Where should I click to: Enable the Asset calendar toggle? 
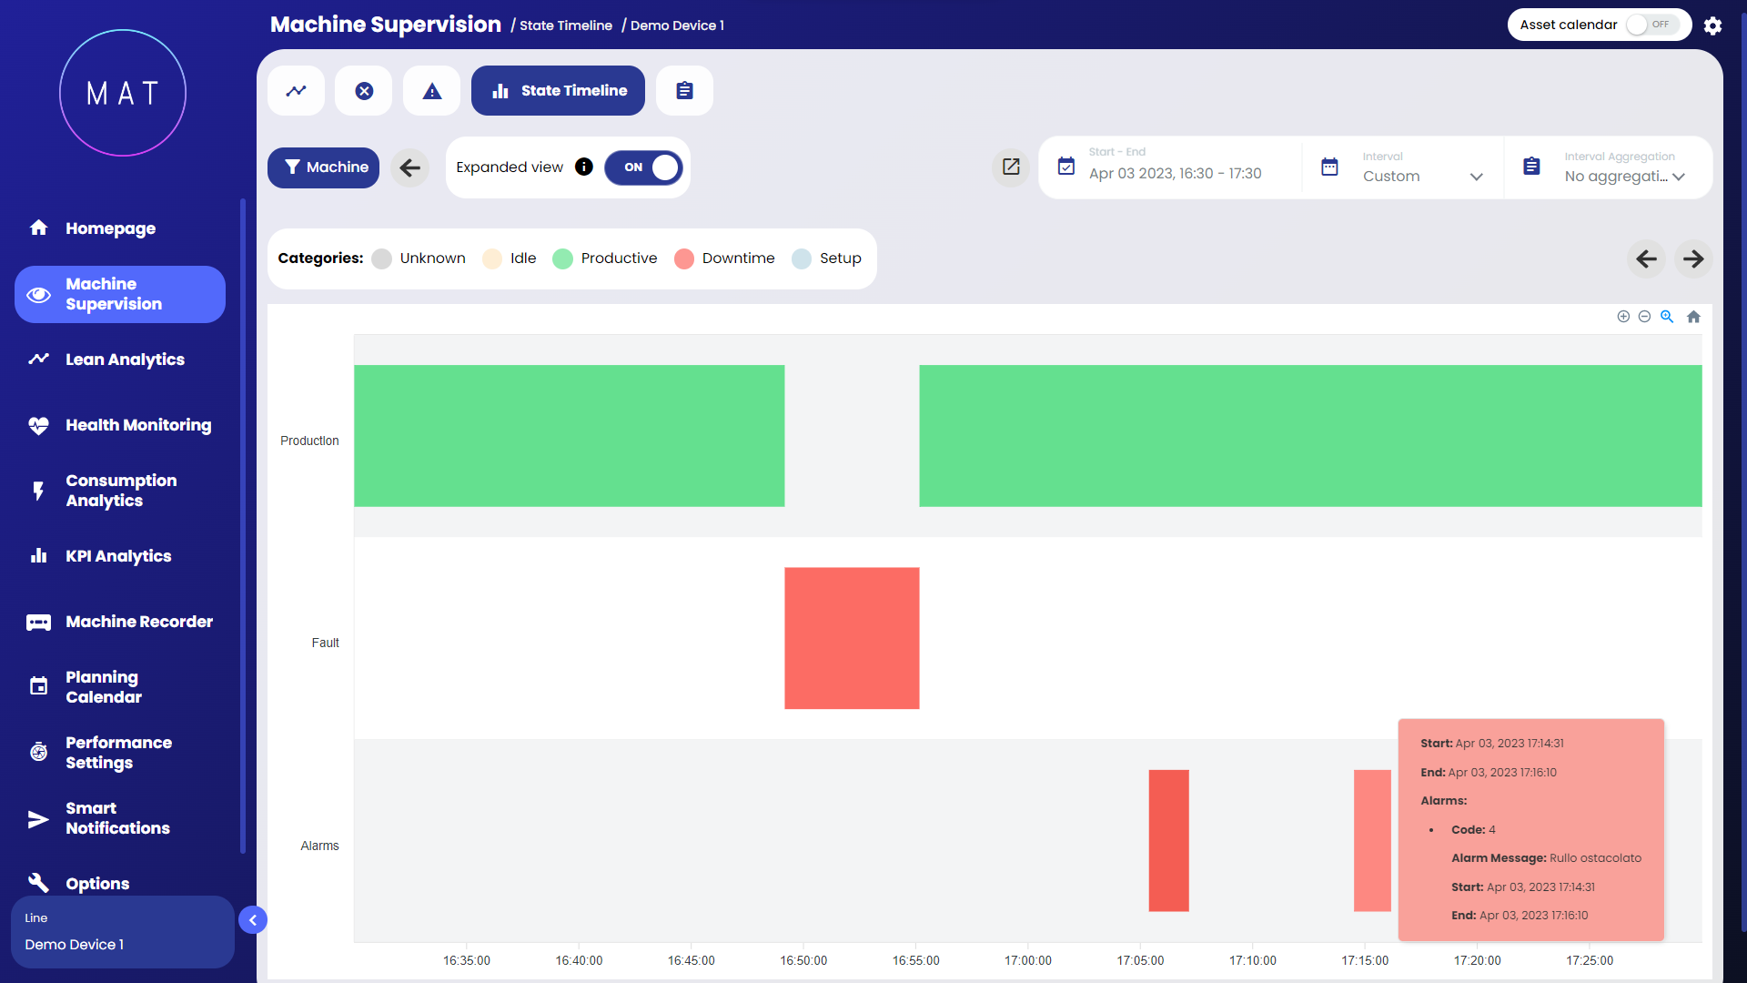tap(1651, 25)
